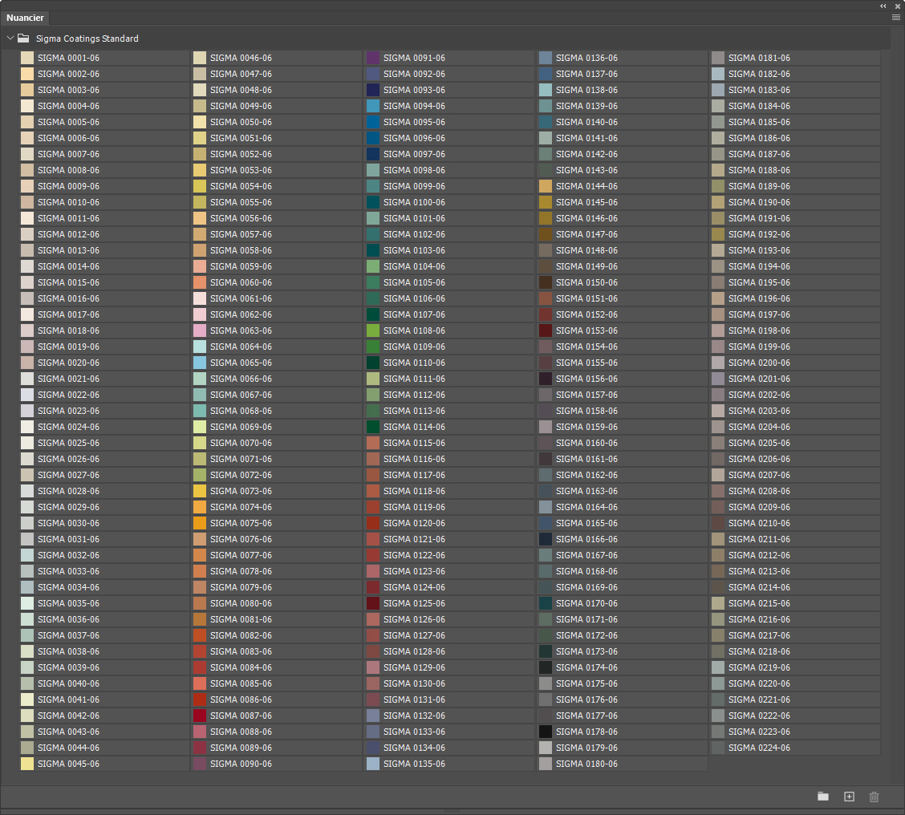Click the SIGMA 0132-06 label
Image resolution: width=905 pixels, height=815 pixels.
(414, 716)
